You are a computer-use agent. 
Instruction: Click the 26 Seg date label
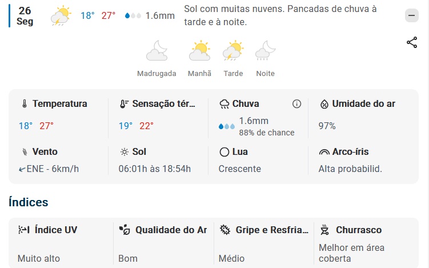pos(25,16)
